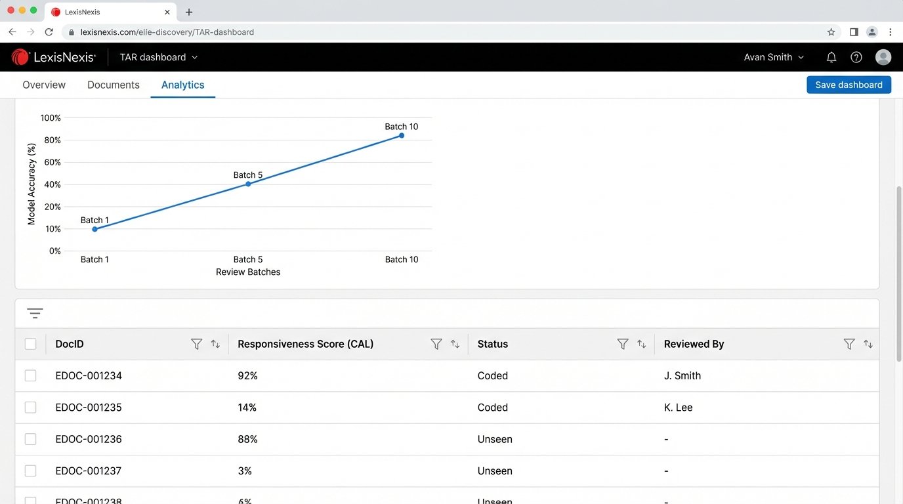
Task: Click the user profile avatar icon
Action: pyautogui.click(x=883, y=57)
